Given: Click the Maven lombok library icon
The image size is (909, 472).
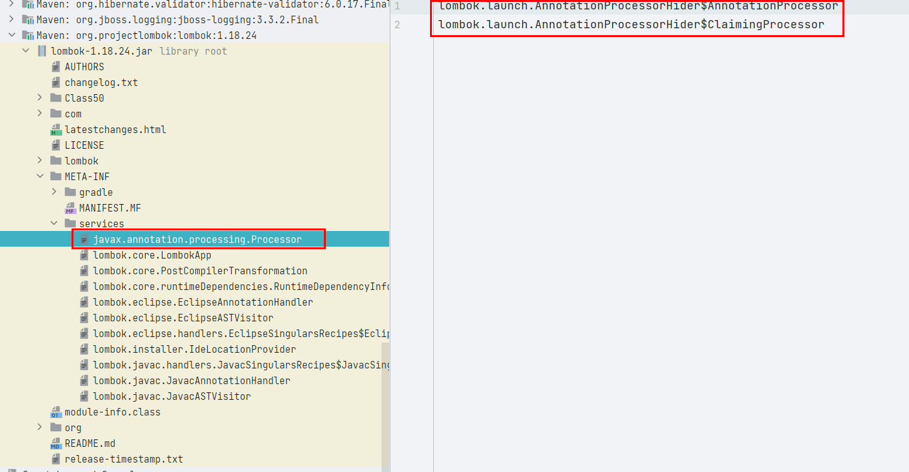Looking at the screenshot, I should [27, 35].
